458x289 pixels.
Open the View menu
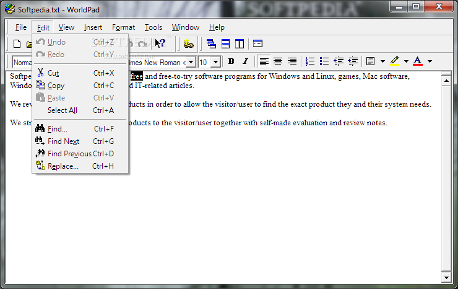click(x=66, y=27)
